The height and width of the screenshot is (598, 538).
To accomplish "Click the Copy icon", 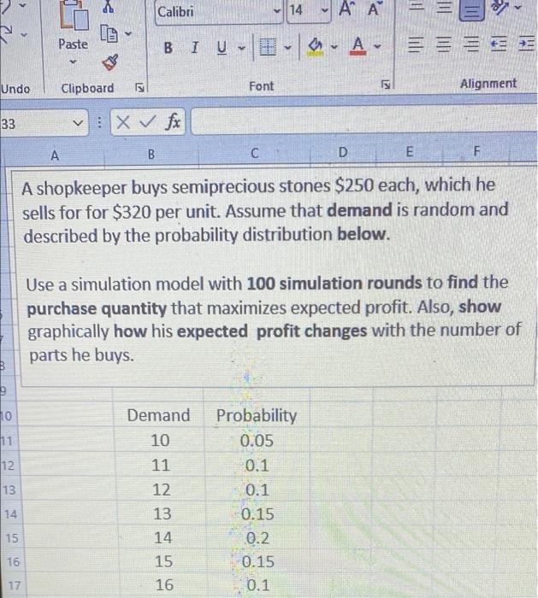I will click(x=109, y=34).
